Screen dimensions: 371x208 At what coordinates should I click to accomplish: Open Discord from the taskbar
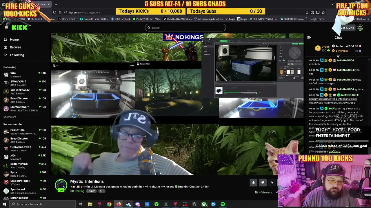coord(138,204)
